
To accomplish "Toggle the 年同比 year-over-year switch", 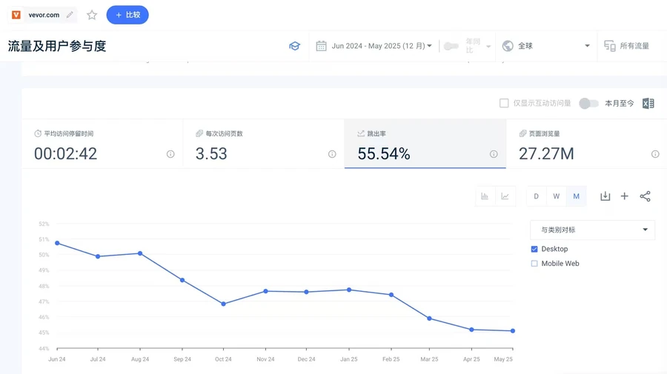I will (451, 46).
